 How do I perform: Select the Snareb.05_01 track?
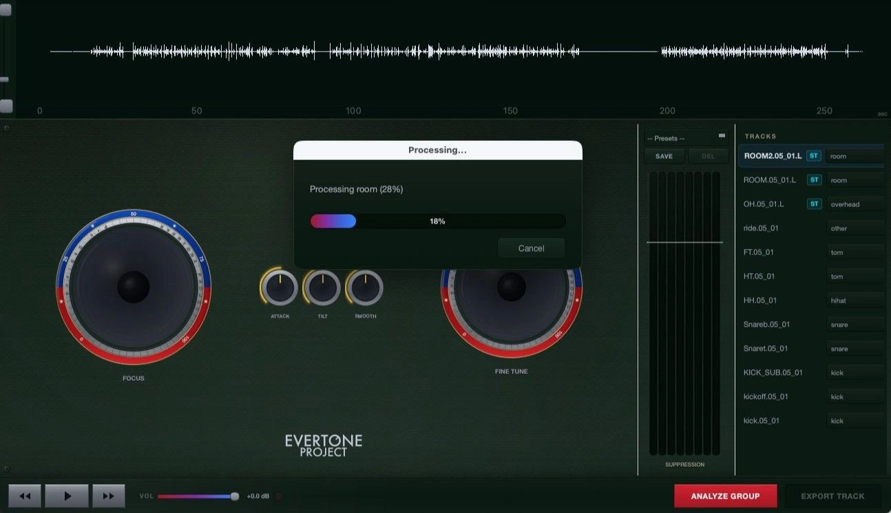[x=766, y=325]
